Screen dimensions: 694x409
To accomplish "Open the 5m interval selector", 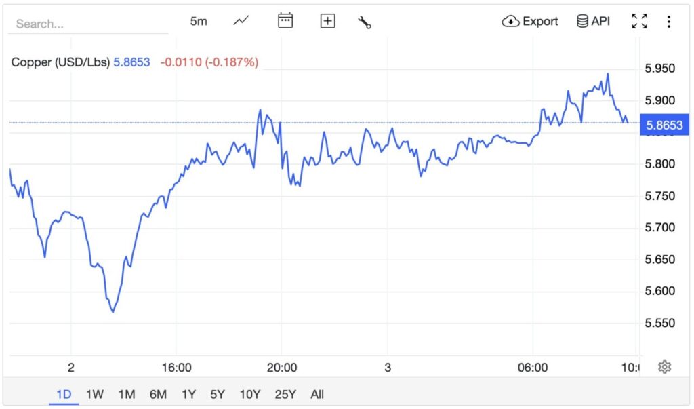I will tap(199, 21).
